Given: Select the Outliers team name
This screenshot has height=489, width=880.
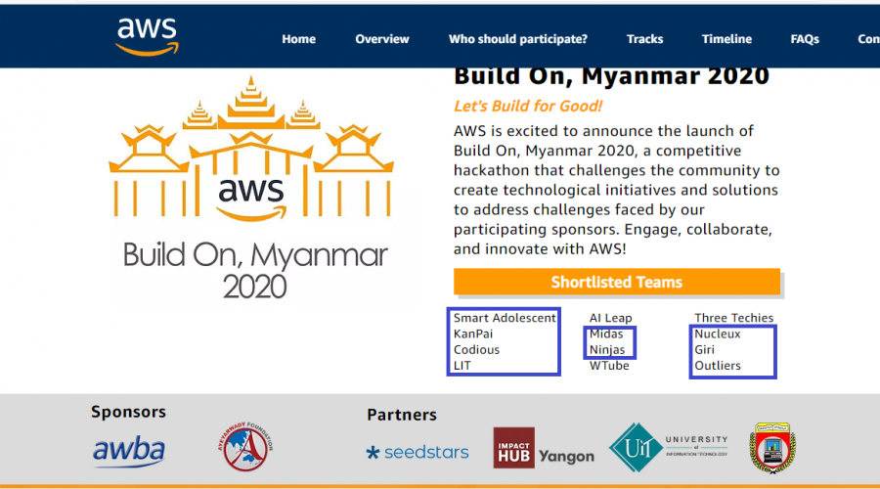Looking at the screenshot, I should coord(718,366).
